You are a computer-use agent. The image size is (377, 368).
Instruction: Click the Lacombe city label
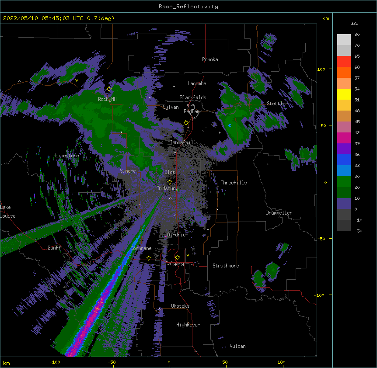[197, 83]
